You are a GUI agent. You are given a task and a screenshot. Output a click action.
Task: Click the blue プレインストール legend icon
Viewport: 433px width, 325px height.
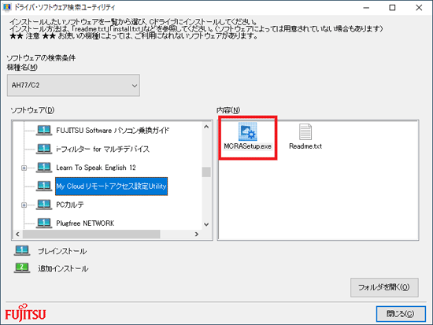click(22, 251)
